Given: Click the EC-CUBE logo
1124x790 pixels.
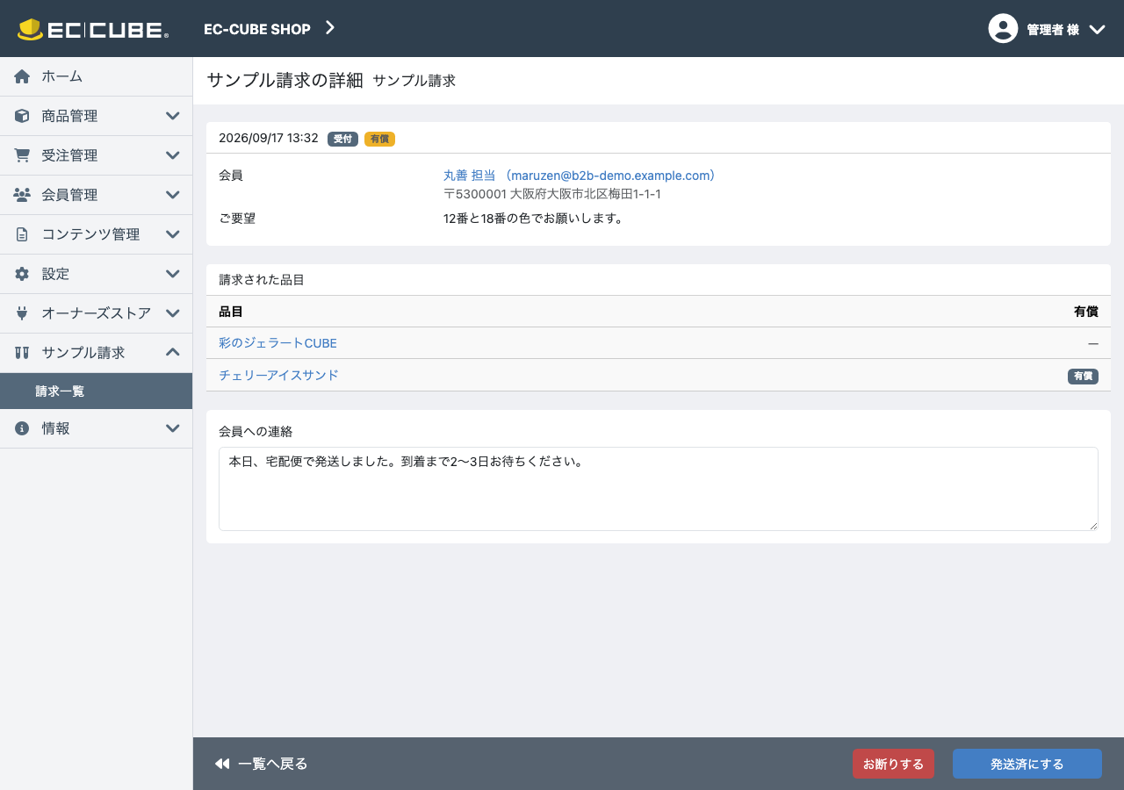Looking at the screenshot, I should click(93, 29).
